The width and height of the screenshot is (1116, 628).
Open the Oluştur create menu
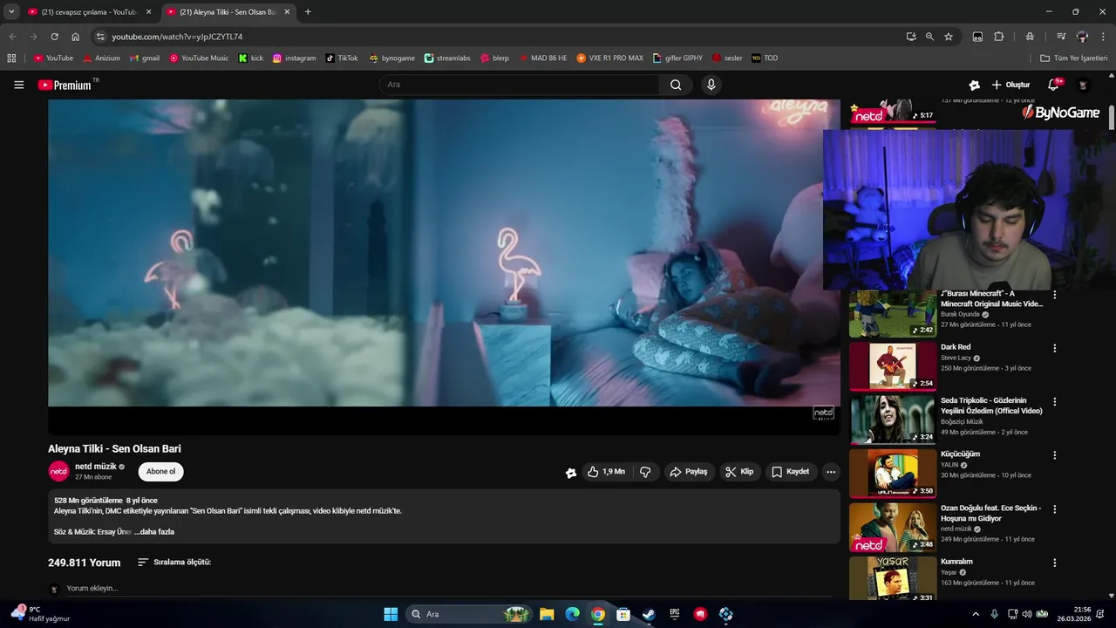click(x=1011, y=85)
